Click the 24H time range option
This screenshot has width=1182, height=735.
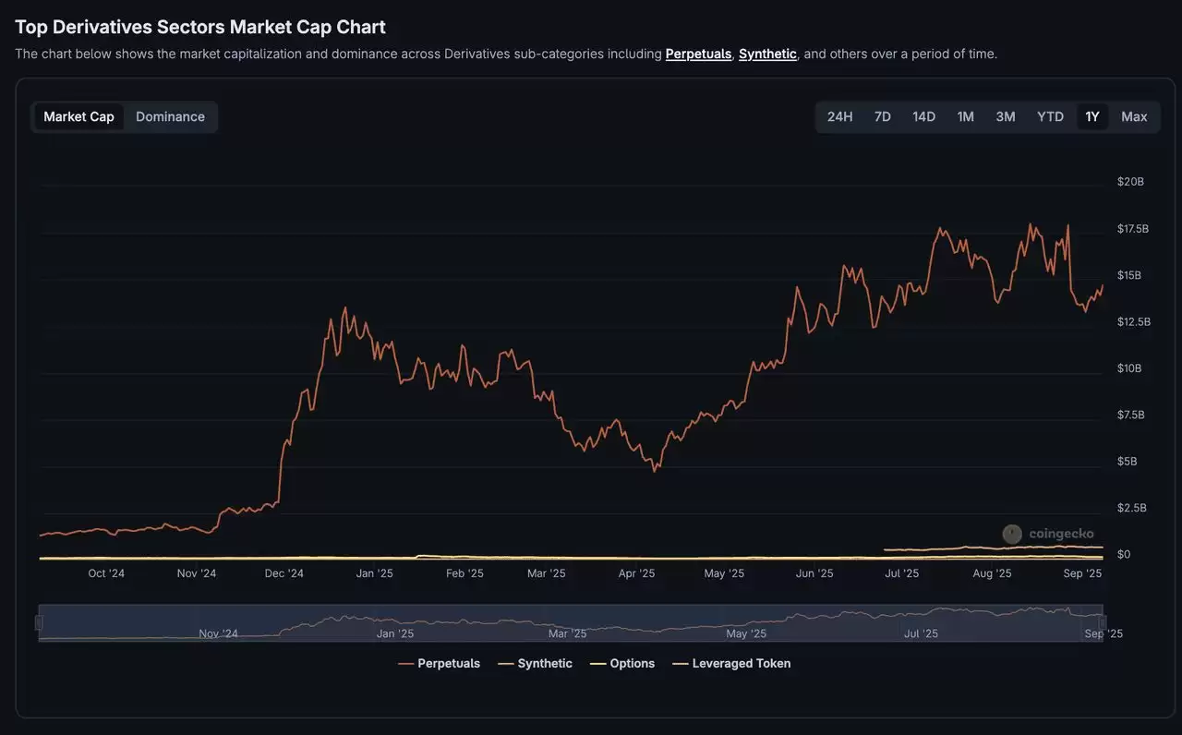[x=839, y=115]
